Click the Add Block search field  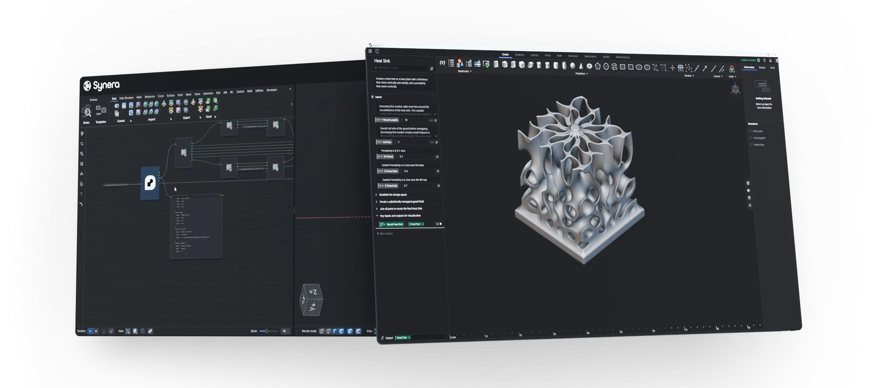click(x=401, y=68)
